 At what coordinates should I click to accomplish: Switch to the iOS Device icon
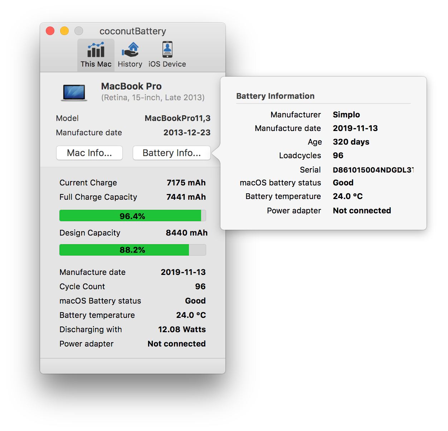(x=167, y=55)
